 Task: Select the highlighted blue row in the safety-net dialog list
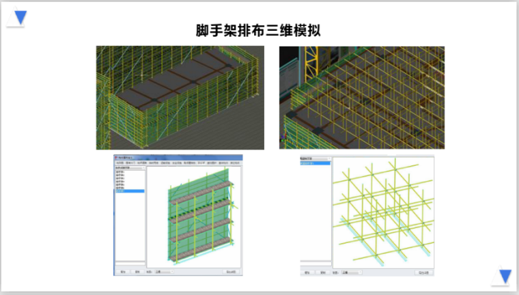130,191
